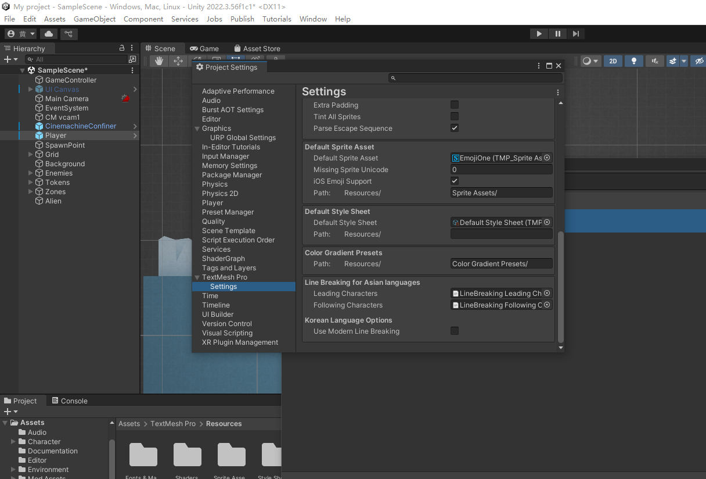The width and height of the screenshot is (706, 479).
Task: Open SampleScene options kebab menu
Action: coord(132,70)
